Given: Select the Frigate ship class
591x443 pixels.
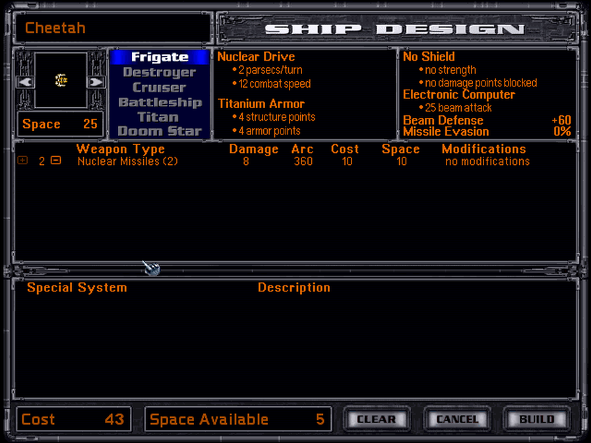Looking at the screenshot, I should click(x=160, y=57).
